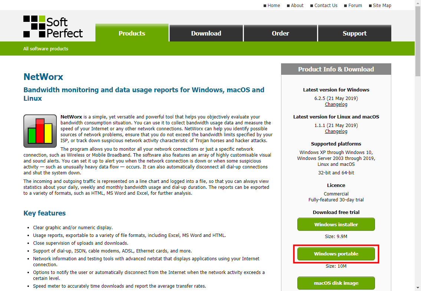Click the SoftPerfect logo
This screenshot has width=421, height=291.
[x=53, y=27]
